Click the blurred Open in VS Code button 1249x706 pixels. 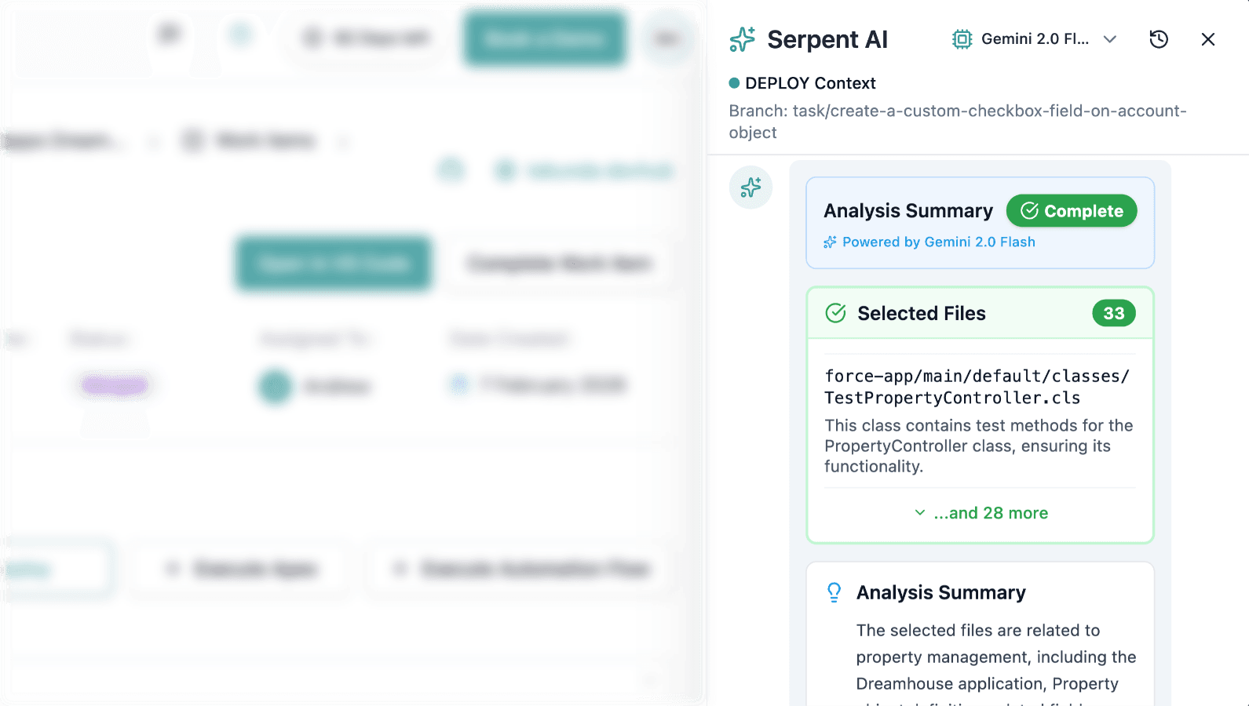coord(334,264)
